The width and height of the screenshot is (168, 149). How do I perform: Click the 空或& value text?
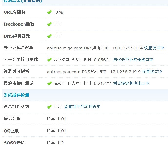tap(58, 12)
